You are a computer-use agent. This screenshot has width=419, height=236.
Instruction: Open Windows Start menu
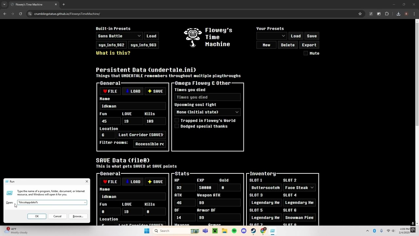147,231
